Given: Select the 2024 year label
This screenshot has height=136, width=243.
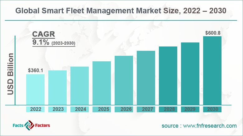Looking at the screenshot, I should (x=81, y=109).
